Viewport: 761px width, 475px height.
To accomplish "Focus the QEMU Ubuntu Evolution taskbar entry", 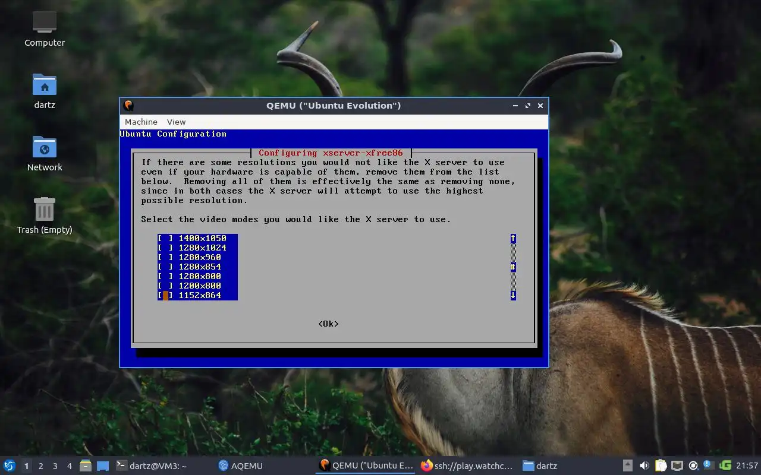I will pos(366,465).
